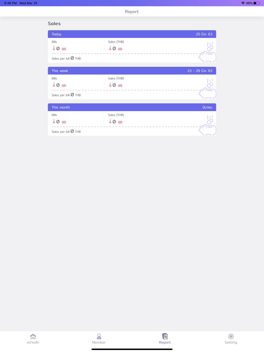Tap the Wi-Fi status icon

(x=243, y=3)
